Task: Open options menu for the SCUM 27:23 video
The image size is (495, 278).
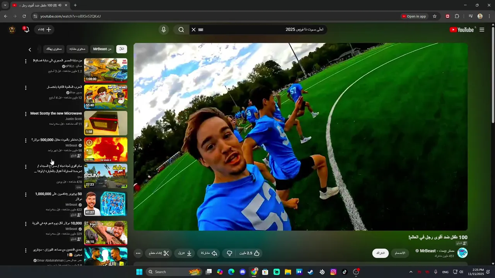Action: pyautogui.click(x=26, y=167)
